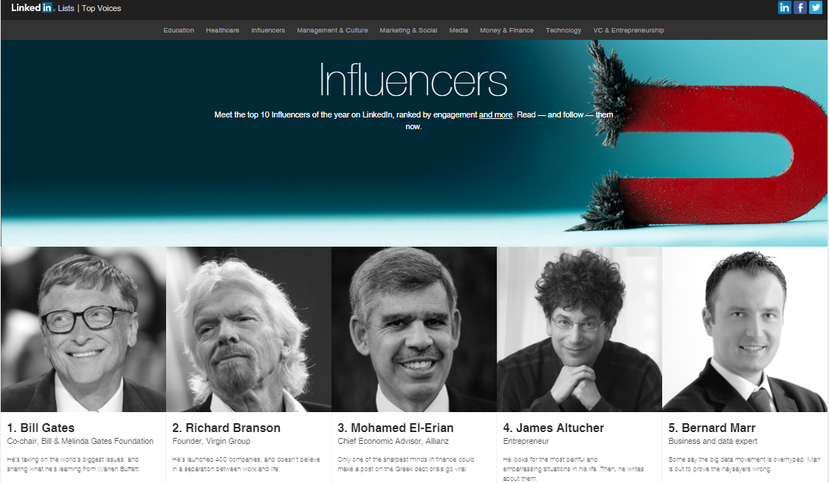Open Money & Finance category
This screenshot has width=829, height=483.
pyautogui.click(x=506, y=30)
